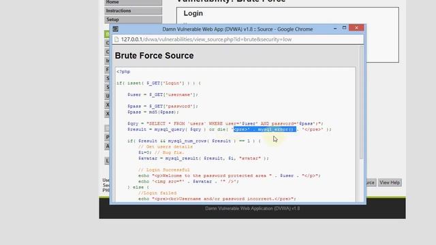436x245 pixels.
Task: Click the isset($_GET['Login']) line
Action: (159, 83)
